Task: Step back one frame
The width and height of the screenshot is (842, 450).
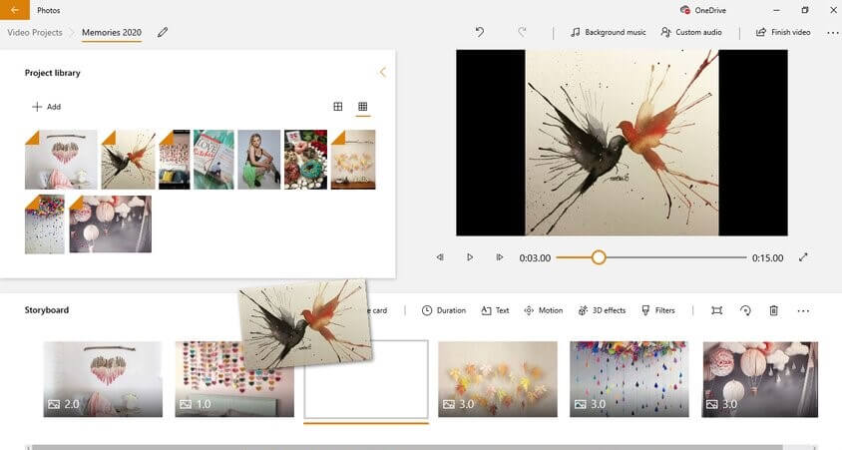Action: pyautogui.click(x=440, y=257)
